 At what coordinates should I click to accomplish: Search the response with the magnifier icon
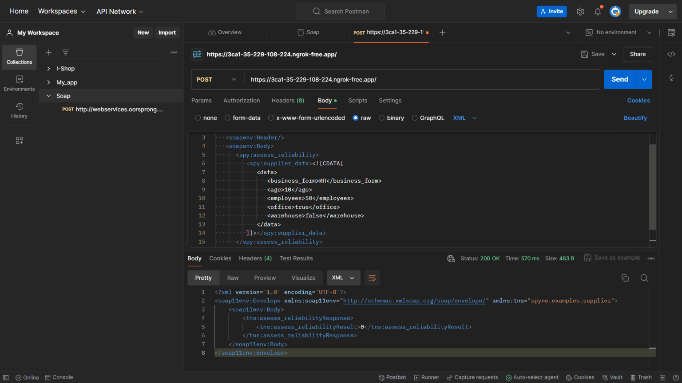coord(644,278)
